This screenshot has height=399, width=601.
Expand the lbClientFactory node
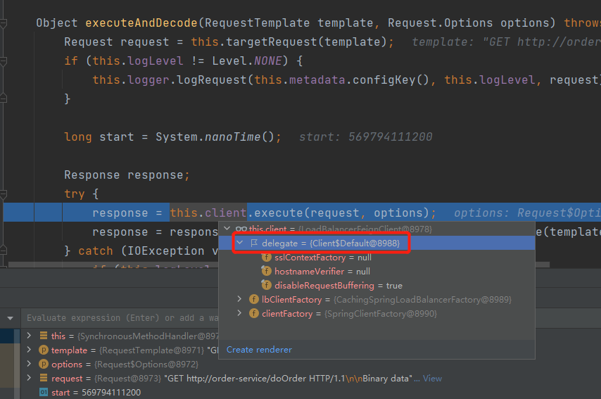(x=240, y=300)
